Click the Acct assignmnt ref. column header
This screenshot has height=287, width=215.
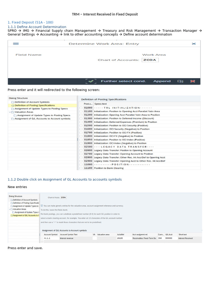(140, 235)
